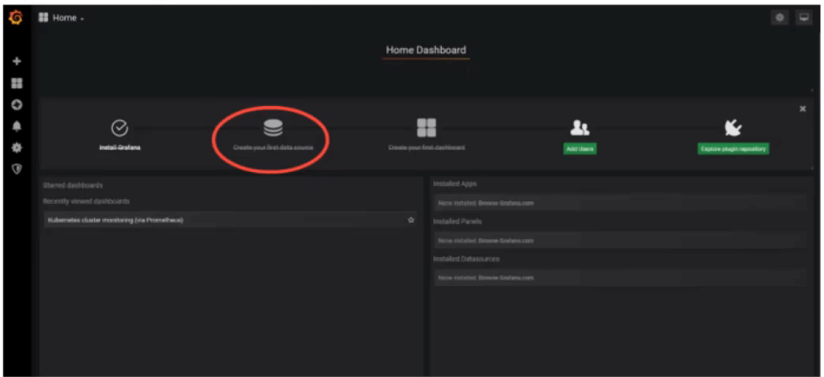Screen dimensions: 824x377
Task: Open the Configuration gear in sidebar
Action: tap(17, 148)
